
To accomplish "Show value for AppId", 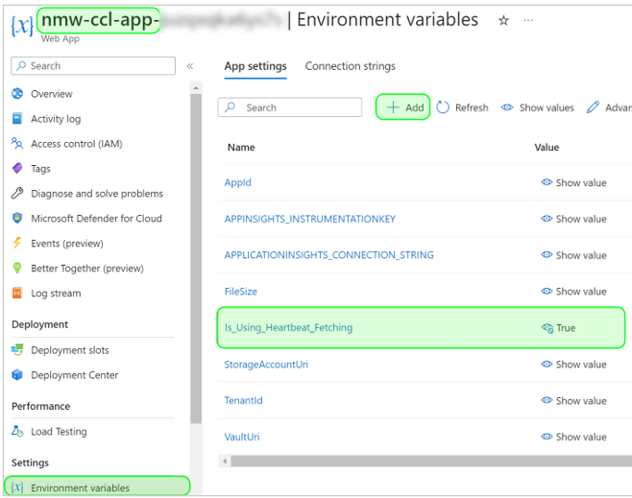I will [573, 182].
